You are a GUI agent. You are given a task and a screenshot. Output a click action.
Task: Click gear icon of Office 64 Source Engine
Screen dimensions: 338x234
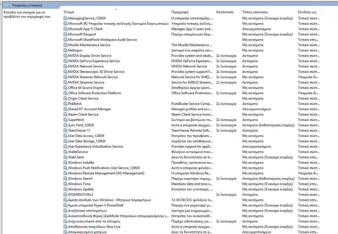(x=65, y=88)
